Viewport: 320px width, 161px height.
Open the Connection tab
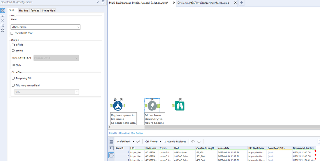pos(48,11)
